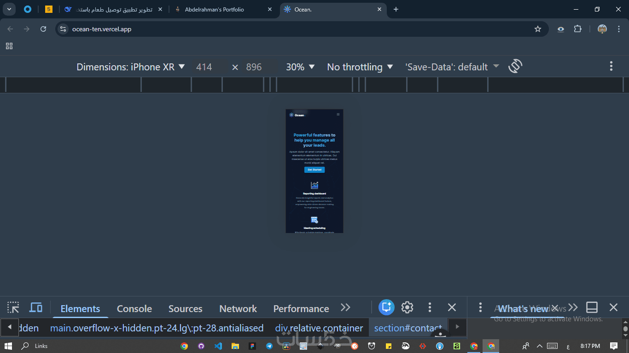Click the eye extension icon in toolbar

(x=560, y=29)
